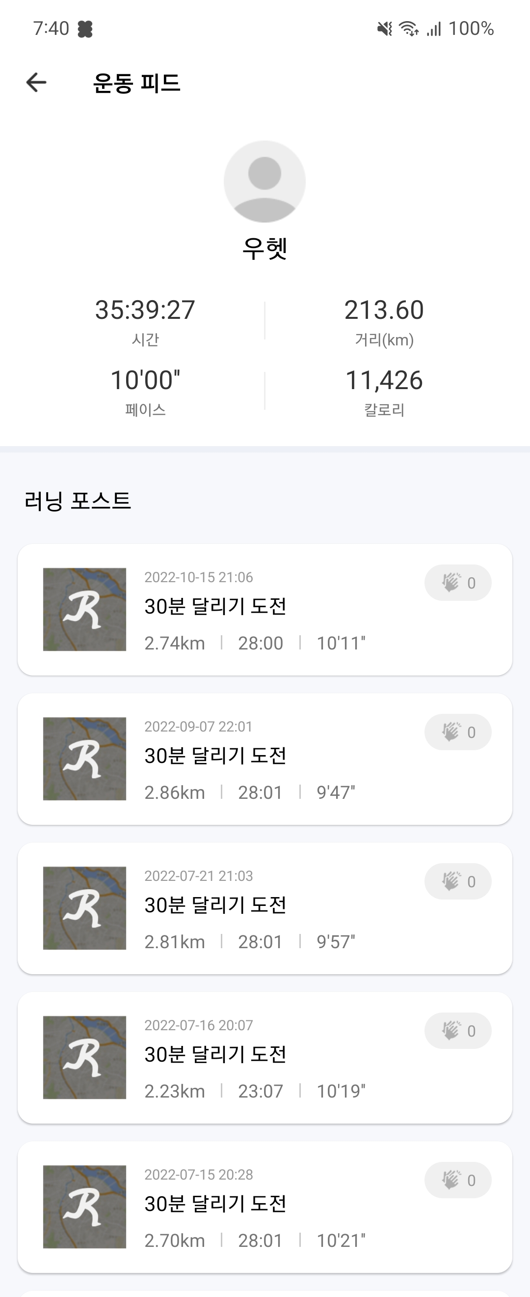Tap the back arrow icon
Image resolution: width=530 pixels, height=1297 pixels.
pos(36,83)
